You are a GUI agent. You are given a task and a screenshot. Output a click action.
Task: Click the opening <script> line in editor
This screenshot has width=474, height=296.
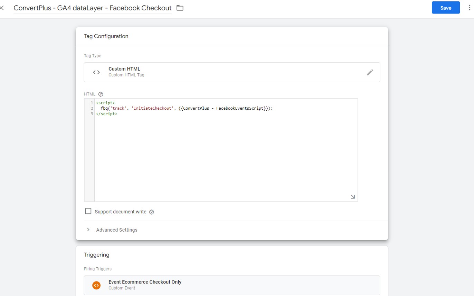pos(105,103)
